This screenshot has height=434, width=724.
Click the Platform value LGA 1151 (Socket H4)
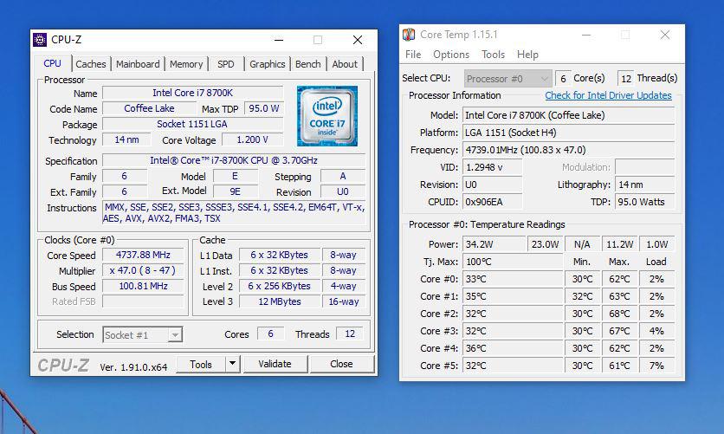[568, 133]
